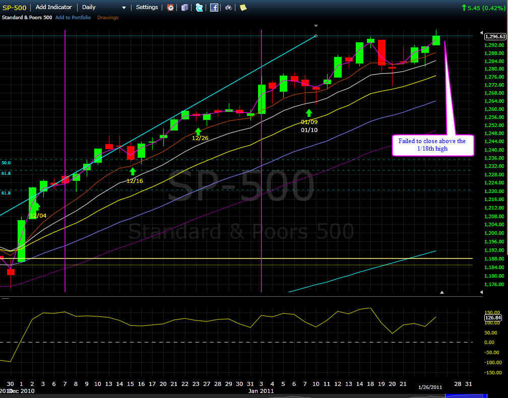Click Jan 2011 month label on axis
The height and width of the screenshot is (398, 508).
click(261, 391)
